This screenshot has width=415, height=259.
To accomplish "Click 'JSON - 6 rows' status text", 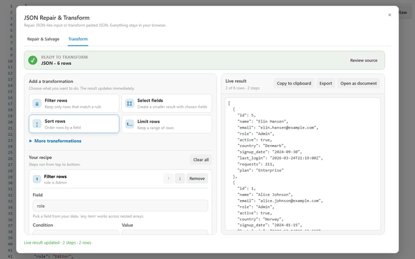I will tap(56, 63).
